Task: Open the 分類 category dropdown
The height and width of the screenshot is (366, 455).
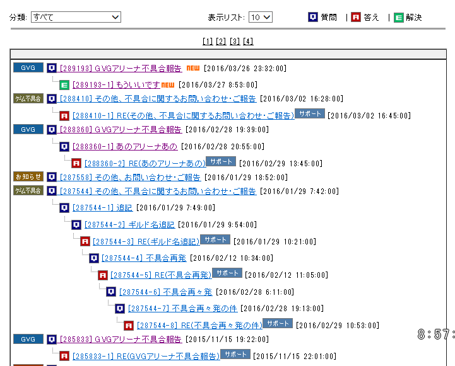Action: tap(76, 17)
